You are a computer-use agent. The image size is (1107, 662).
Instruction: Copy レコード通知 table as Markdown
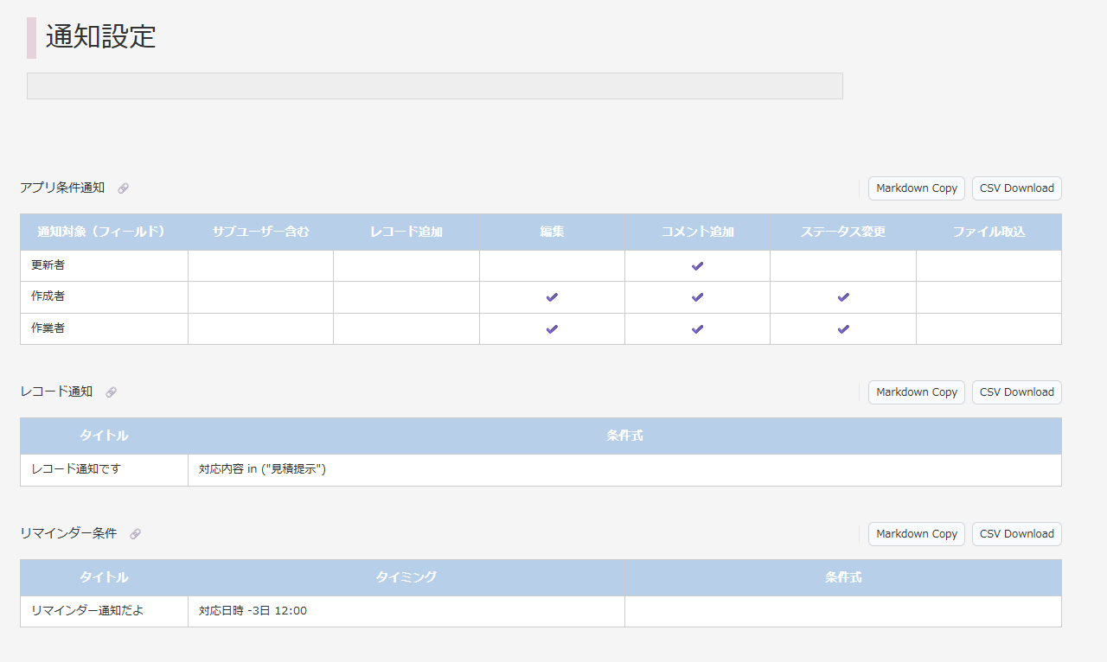pyautogui.click(x=917, y=392)
